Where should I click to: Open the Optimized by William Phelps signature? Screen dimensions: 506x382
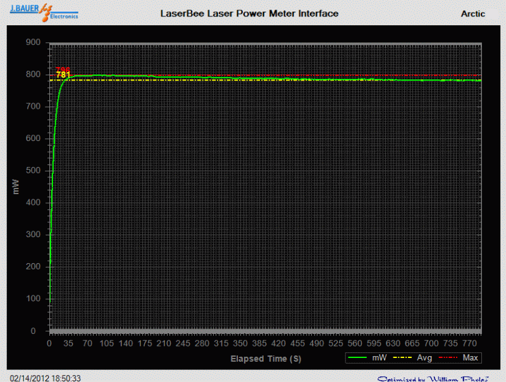[x=432, y=378]
